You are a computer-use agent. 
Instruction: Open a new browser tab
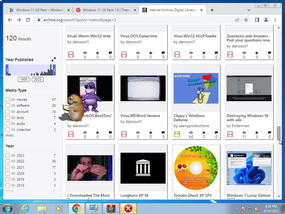212,10
